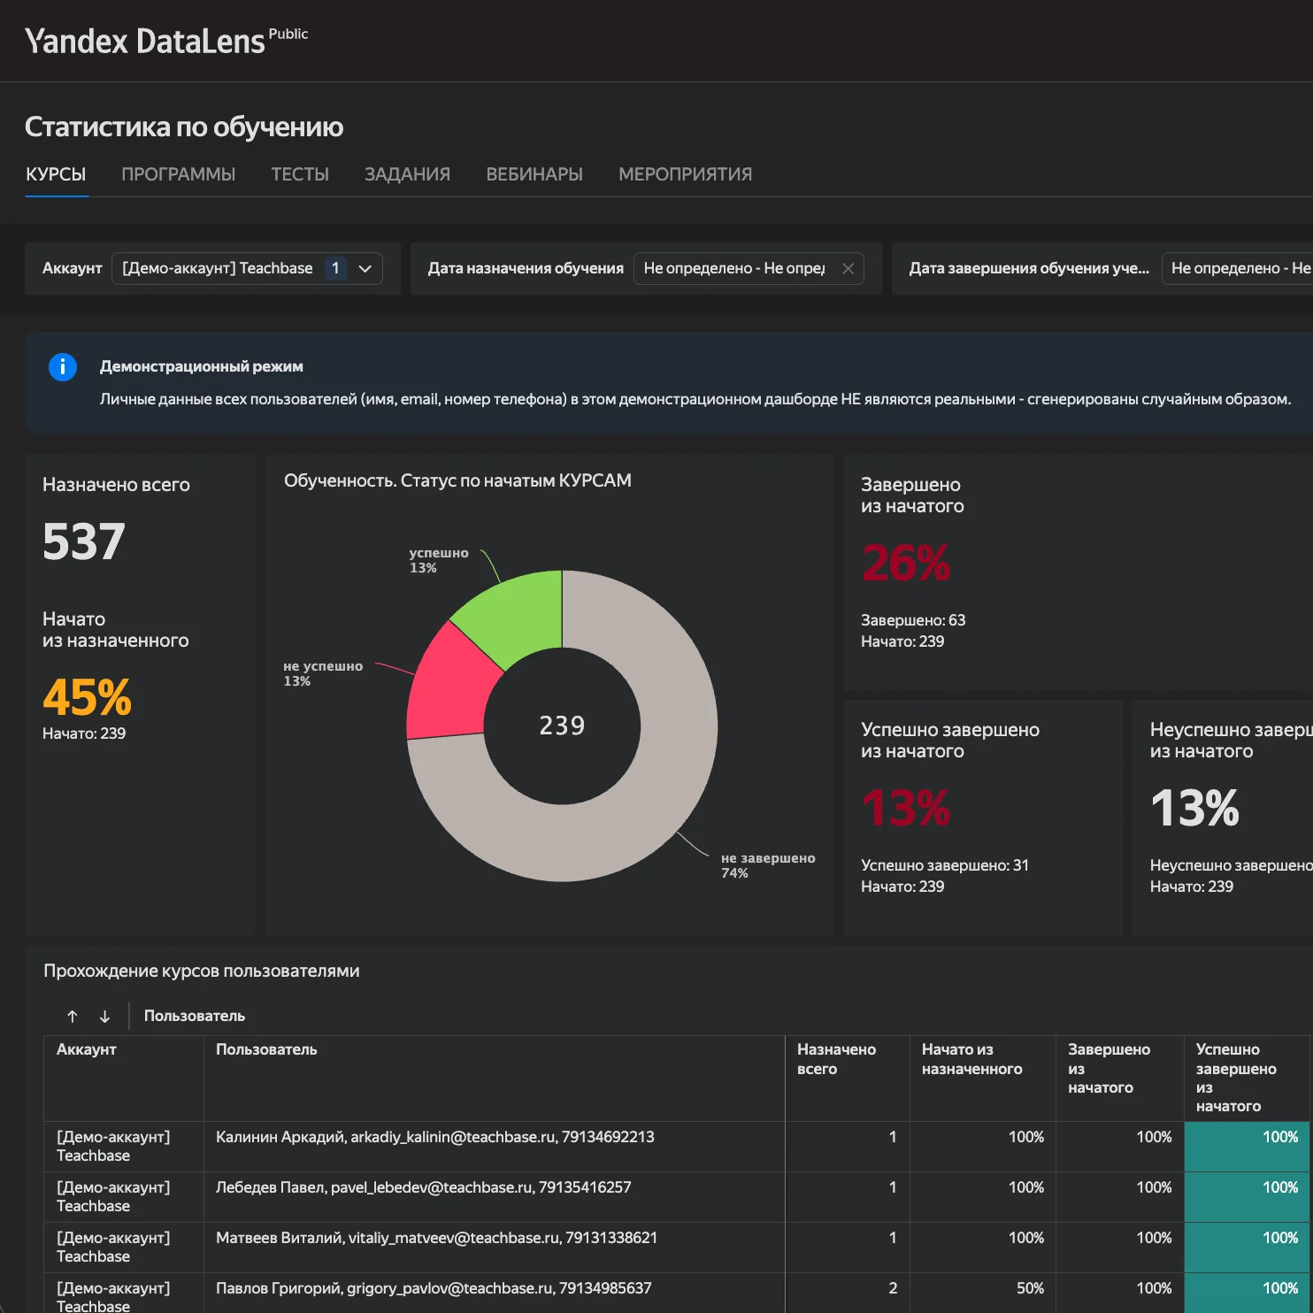
Task: Open the КУРСЫ tab
Action: click(56, 174)
